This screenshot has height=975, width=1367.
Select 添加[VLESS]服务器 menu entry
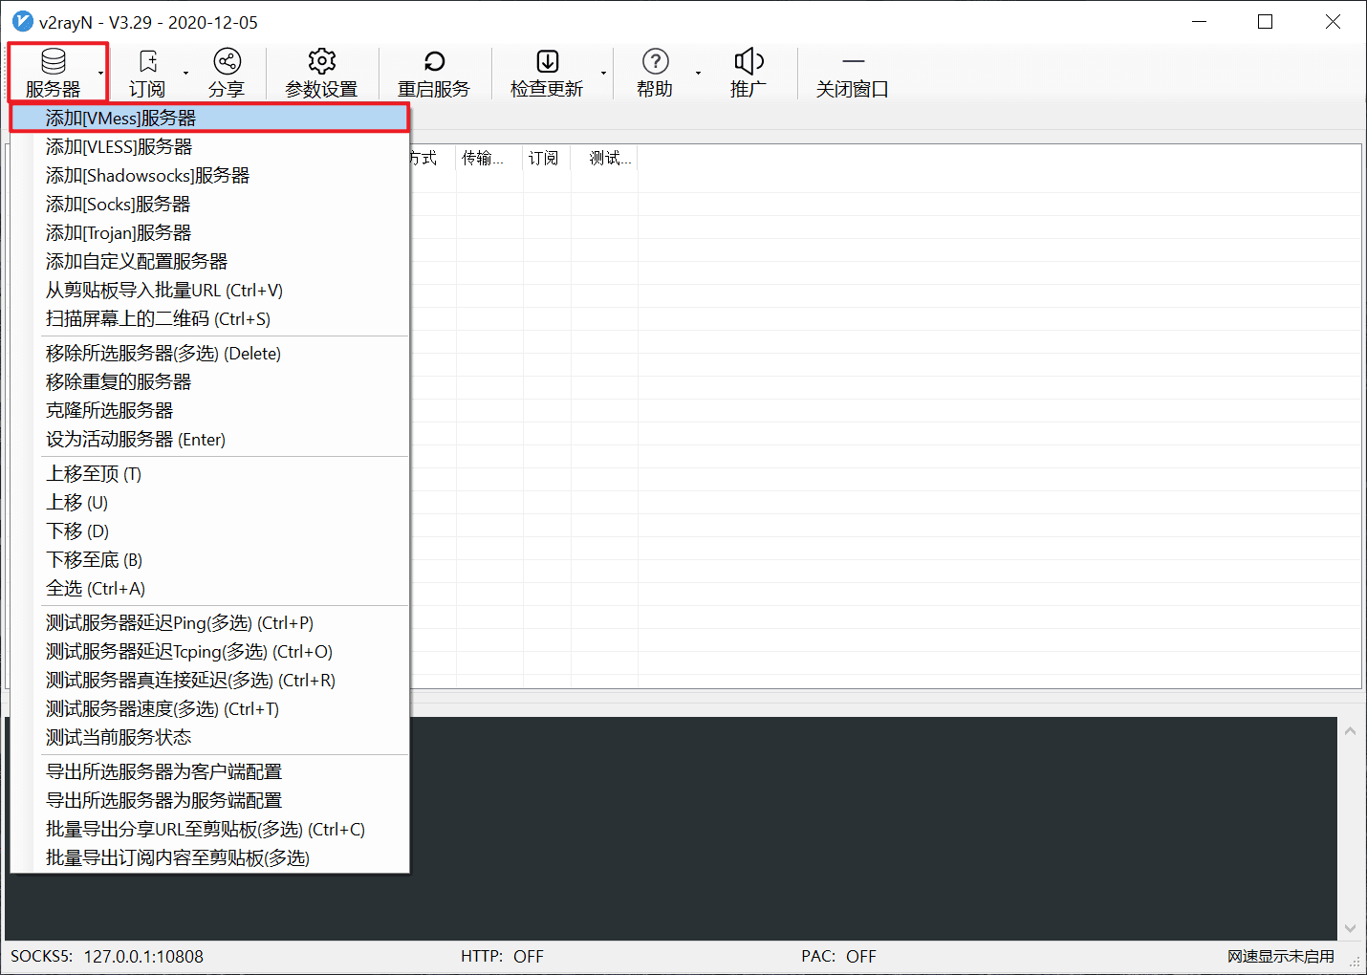(209, 146)
